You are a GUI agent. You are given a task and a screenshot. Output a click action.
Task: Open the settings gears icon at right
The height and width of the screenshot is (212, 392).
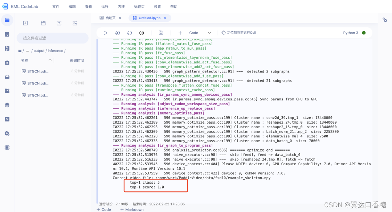[385, 20]
